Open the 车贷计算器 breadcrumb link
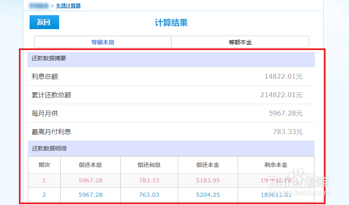 click(68, 6)
